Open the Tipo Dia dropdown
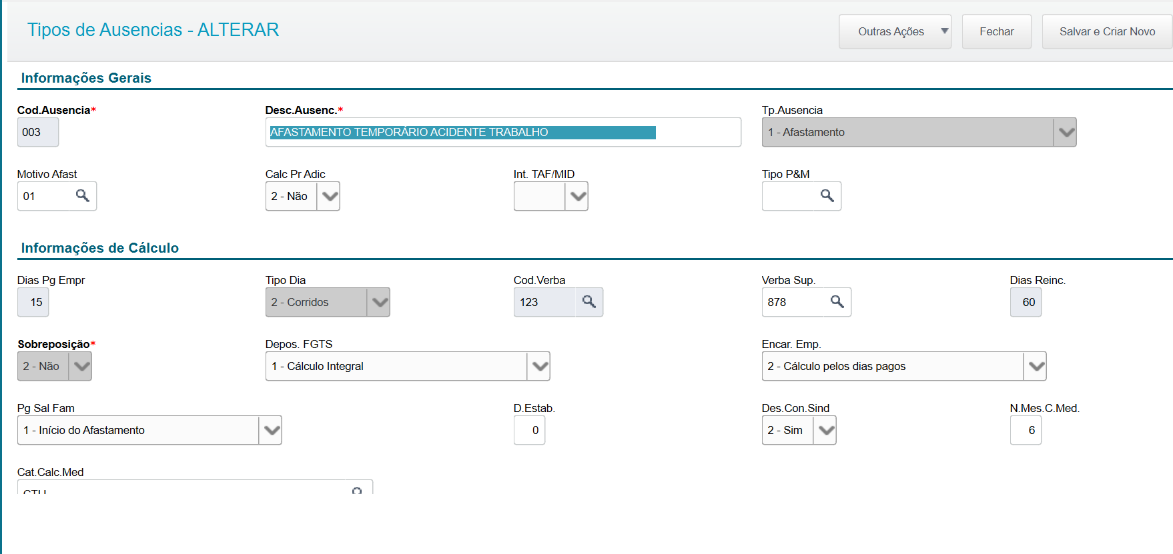The width and height of the screenshot is (1173, 554). coord(379,303)
